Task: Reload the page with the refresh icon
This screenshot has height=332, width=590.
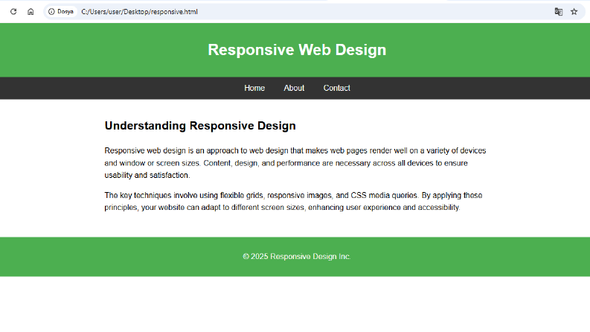Action: click(x=13, y=12)
